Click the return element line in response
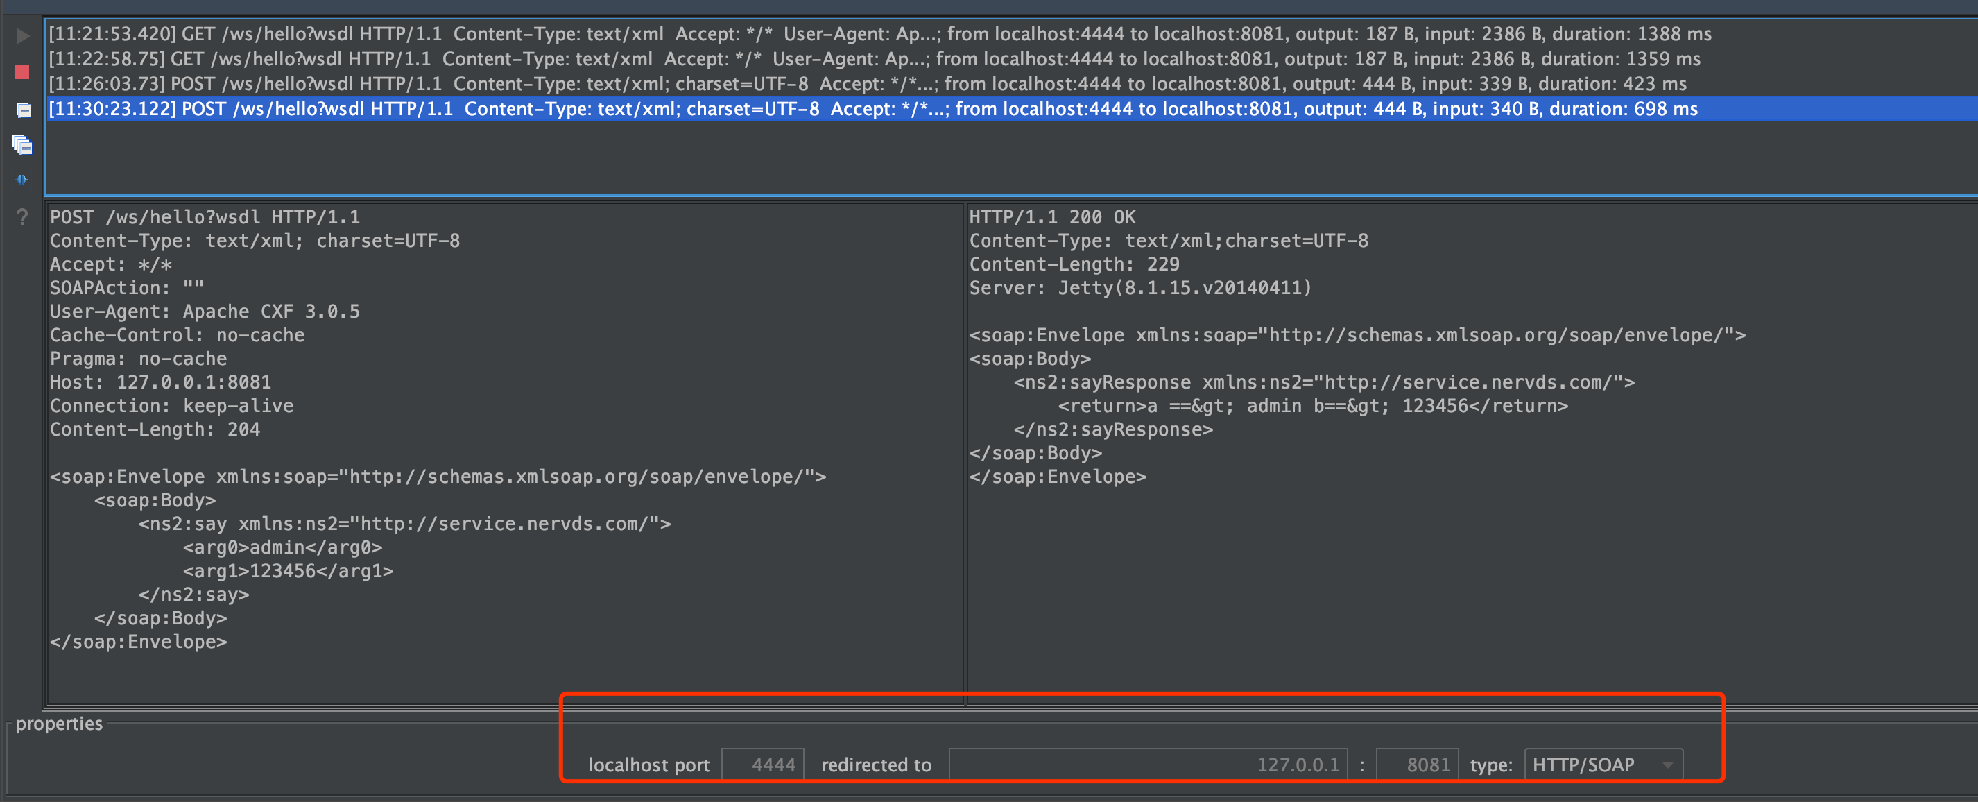This screenshot has width=1978, height=802. [x=1311, y=406]
